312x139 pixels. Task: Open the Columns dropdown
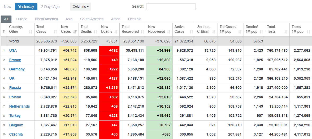tap(81, 7)
